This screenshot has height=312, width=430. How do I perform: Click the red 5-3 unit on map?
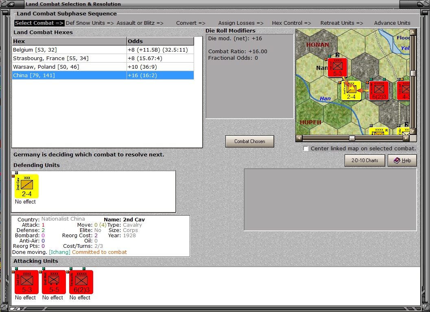click(338, 67)
